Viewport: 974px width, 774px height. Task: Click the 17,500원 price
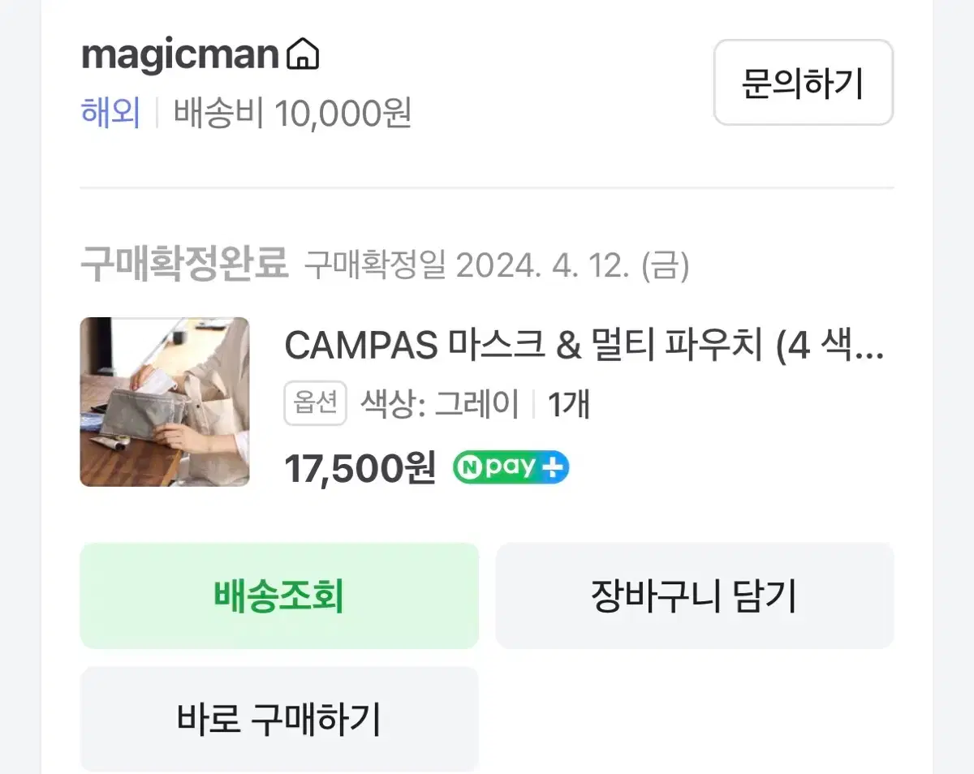pyautogui.click(x=360, y=468)
